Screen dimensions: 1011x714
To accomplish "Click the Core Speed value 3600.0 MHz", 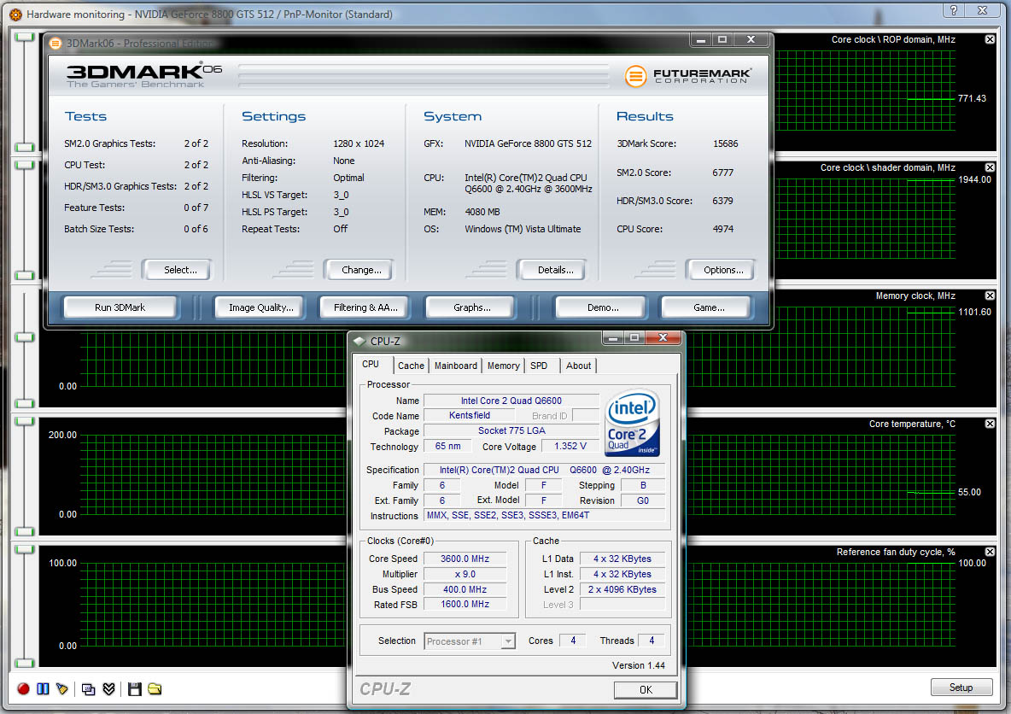I will coord(465,559).
